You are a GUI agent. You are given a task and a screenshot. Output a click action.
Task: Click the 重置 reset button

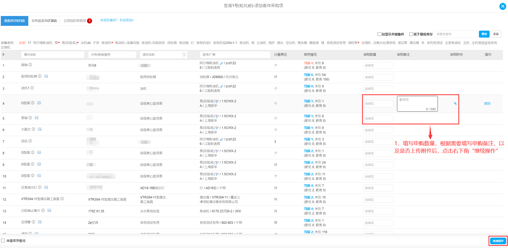pos(496,34)
